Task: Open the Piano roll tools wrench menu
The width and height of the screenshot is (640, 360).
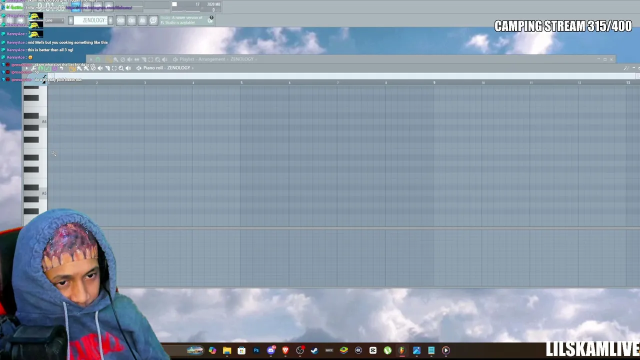Action: pyautogui.click(x=33, y=68)
